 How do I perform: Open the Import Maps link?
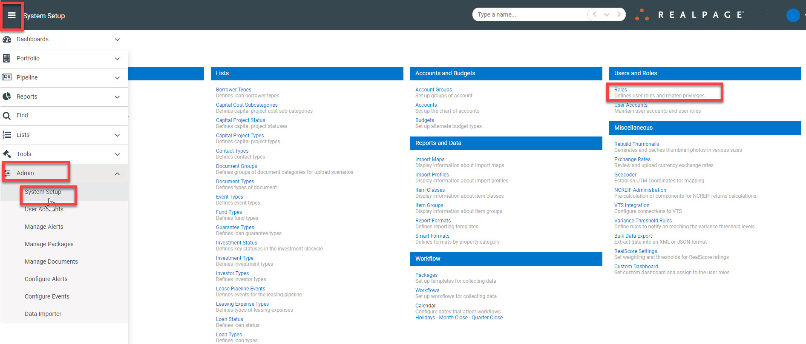430,159
